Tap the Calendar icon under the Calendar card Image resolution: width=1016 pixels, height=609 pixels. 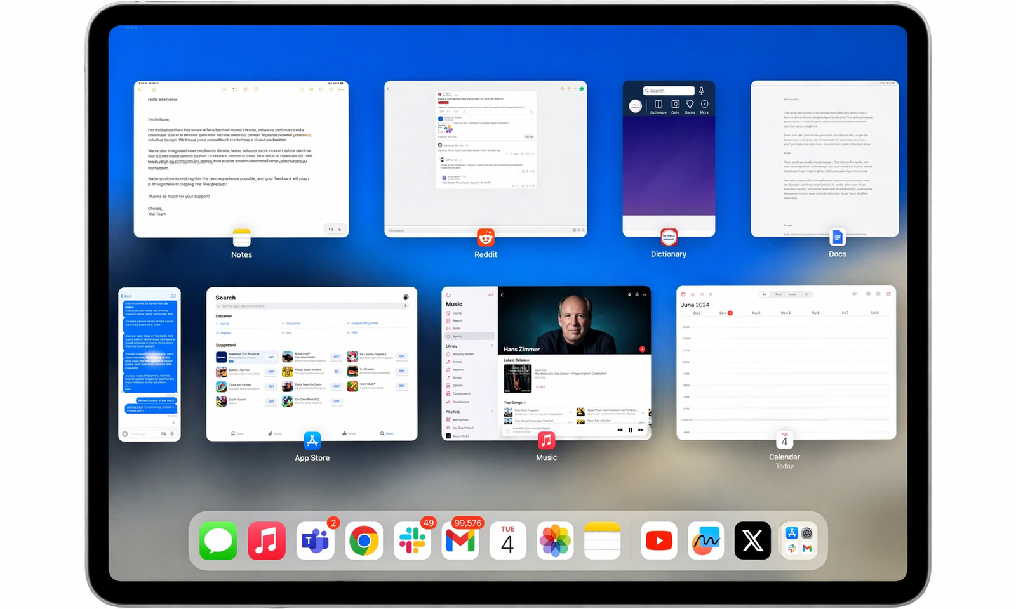tap(784, 440)
